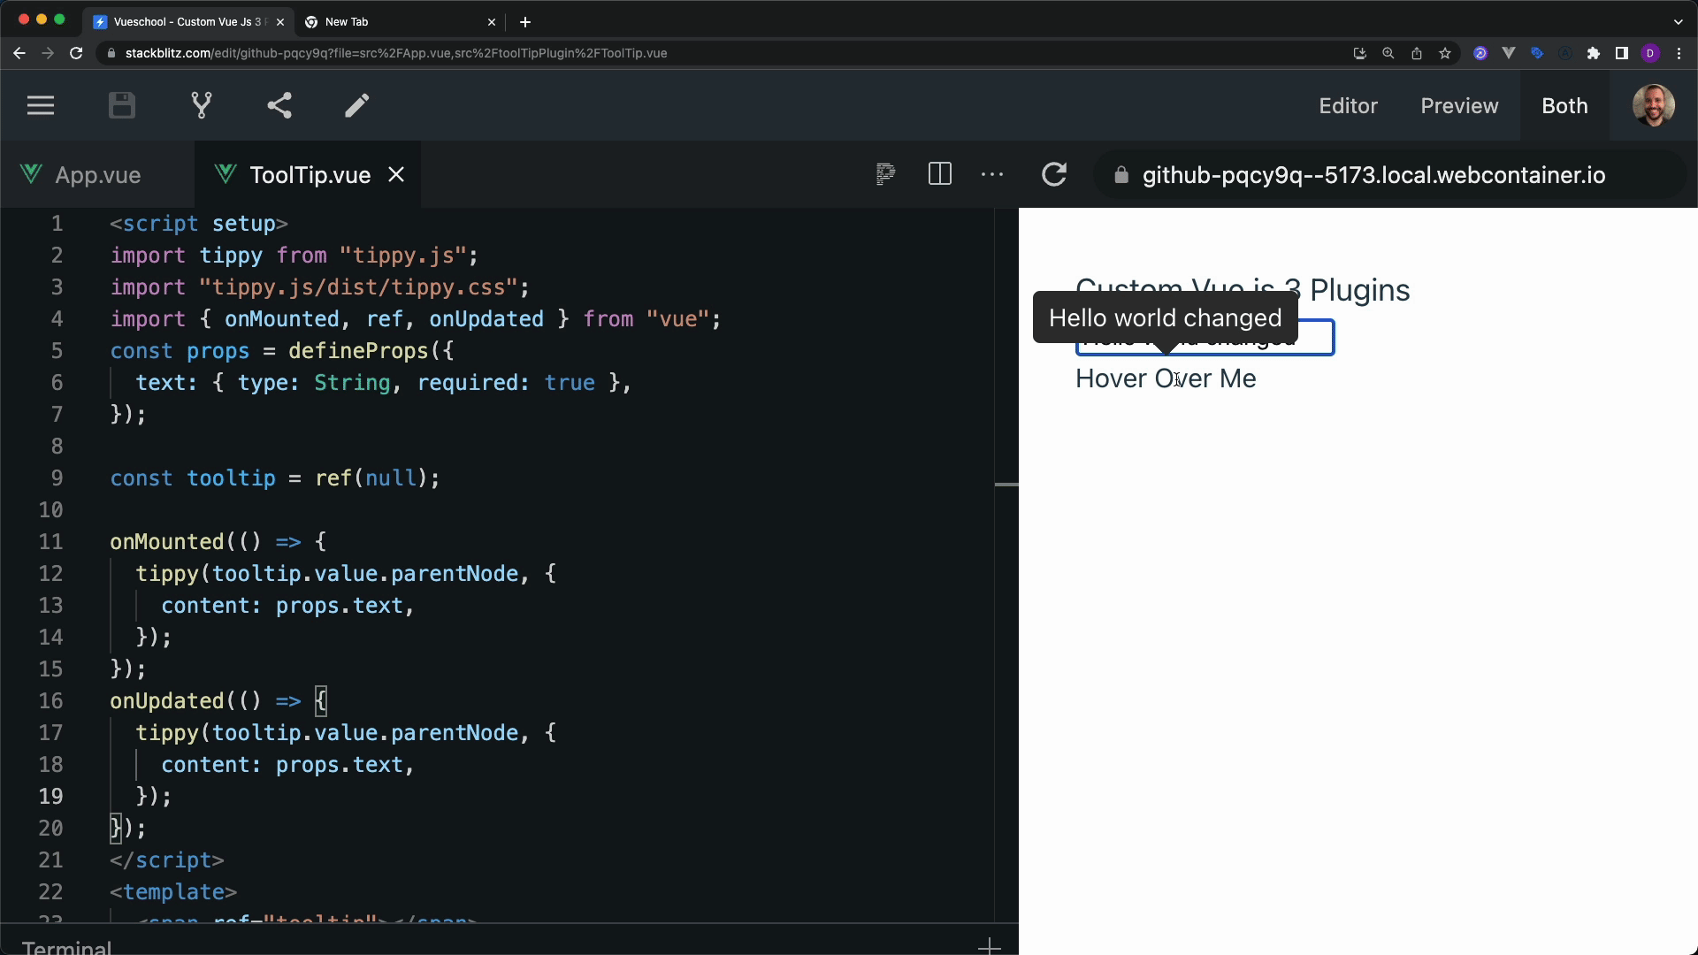Open the Terminal panel
The height and width of the screenshot is (955, 1698).
(67, 947)
